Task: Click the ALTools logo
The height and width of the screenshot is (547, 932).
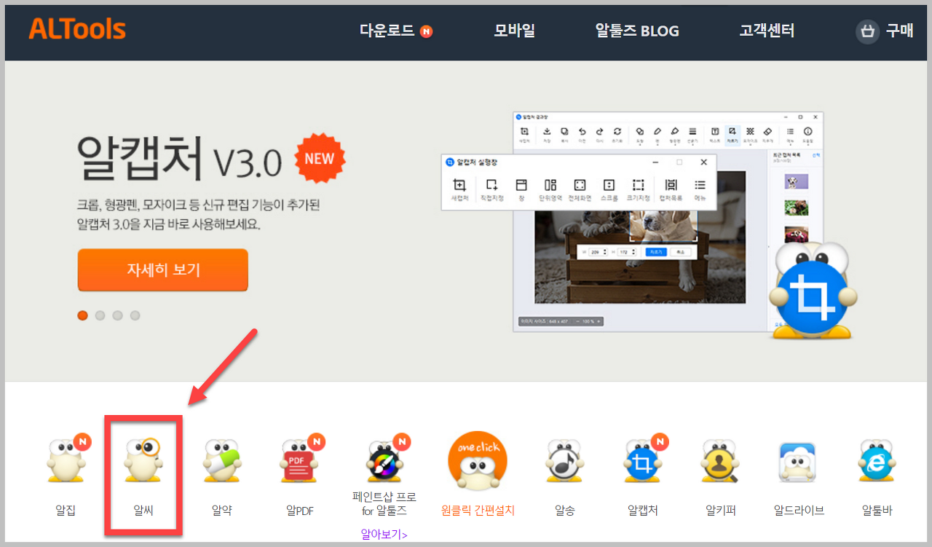Action: (77, 30)
